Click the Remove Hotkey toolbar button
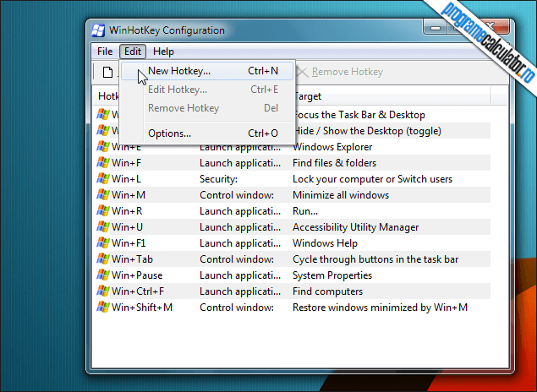 [x=340, y=72]
